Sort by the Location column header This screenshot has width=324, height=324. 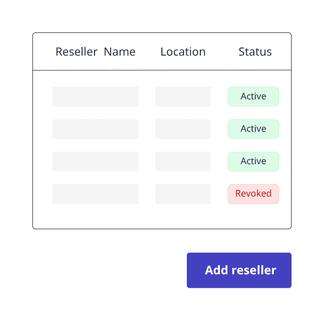183,52
